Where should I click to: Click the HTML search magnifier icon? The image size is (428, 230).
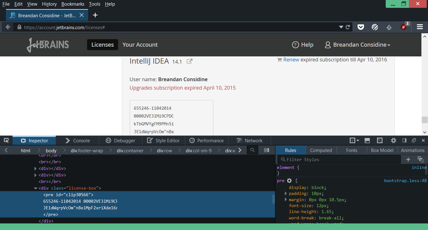tap(253, 150)
